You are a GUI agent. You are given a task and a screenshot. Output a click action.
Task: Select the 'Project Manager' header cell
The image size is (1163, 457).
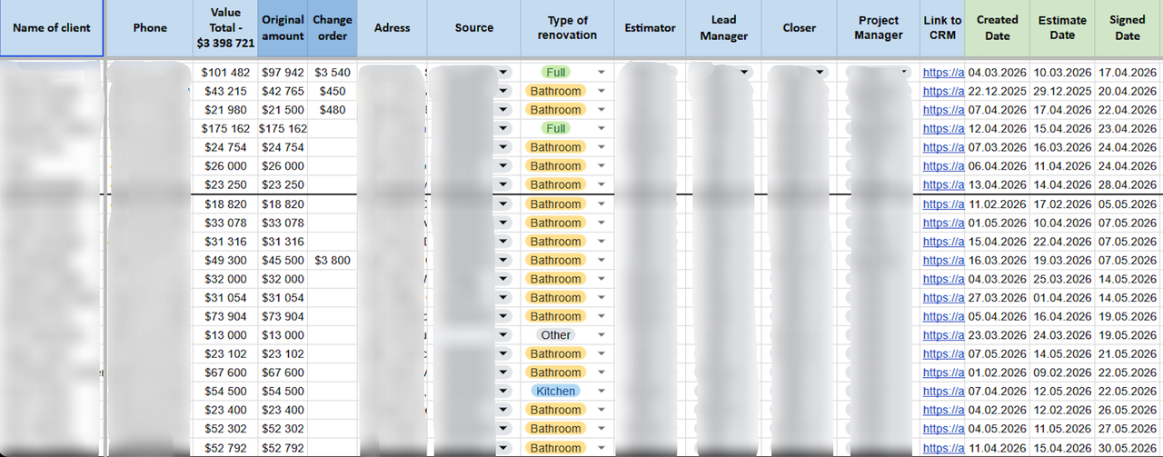(879, 28)
